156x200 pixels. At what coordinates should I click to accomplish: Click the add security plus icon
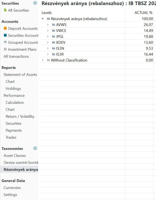pyautogui.click(x=35, y=3)
